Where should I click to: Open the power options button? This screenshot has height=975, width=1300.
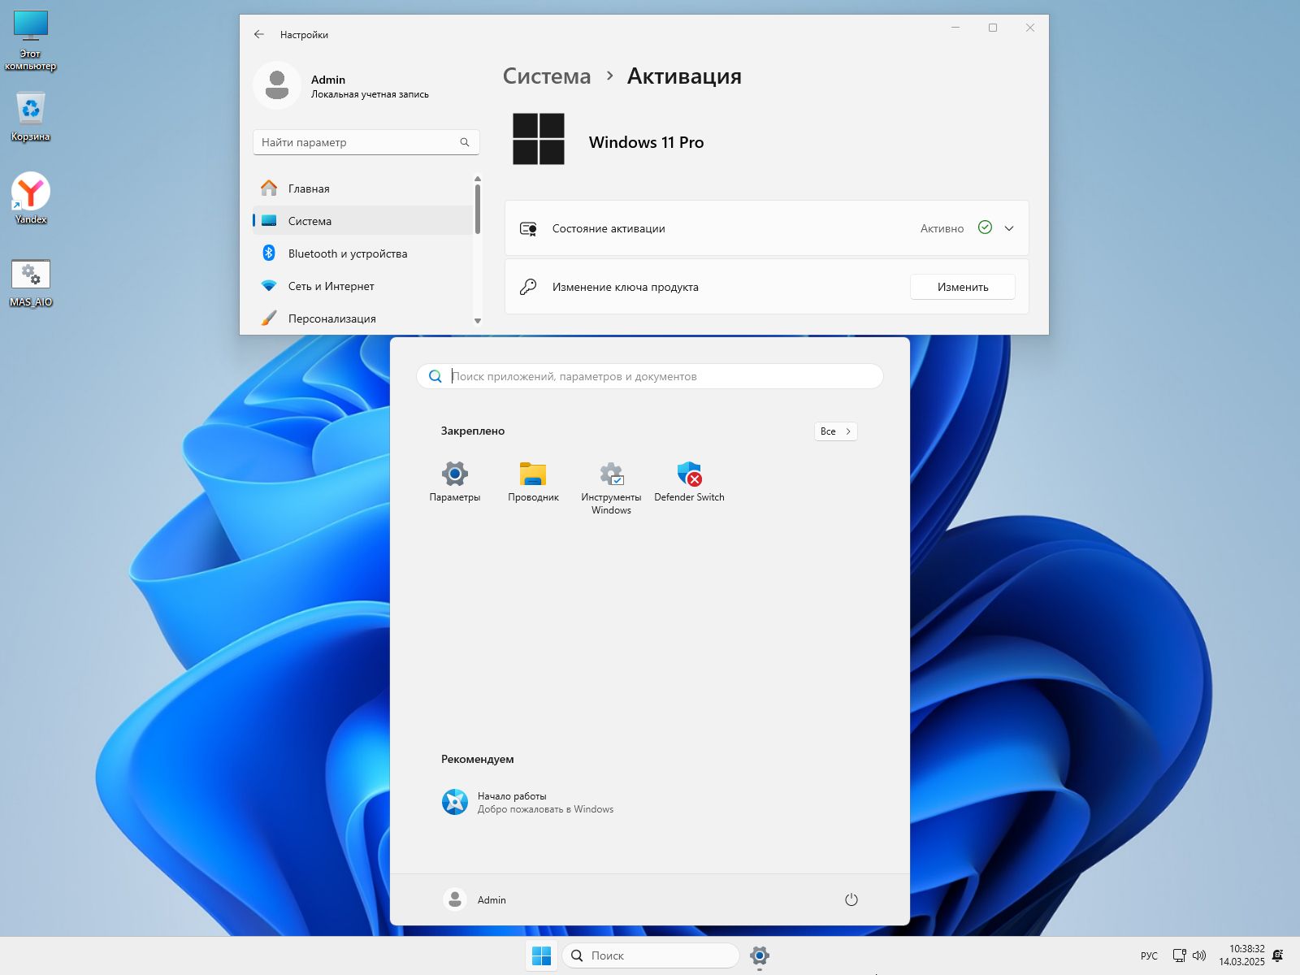point(851,899)
